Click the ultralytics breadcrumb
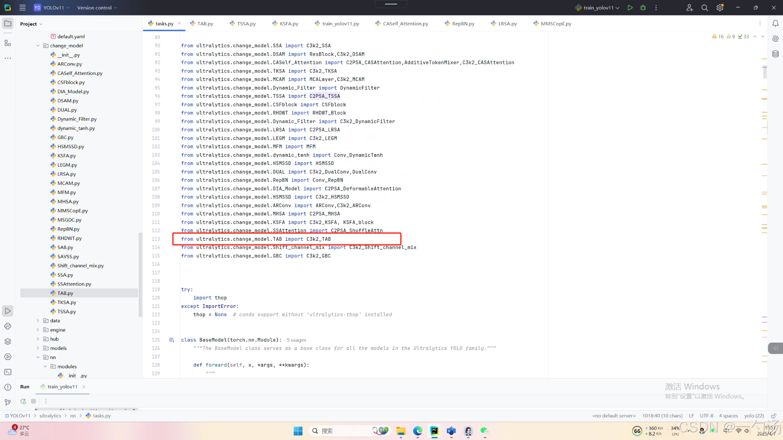783x440 pixels. click(x=50, y=416)
